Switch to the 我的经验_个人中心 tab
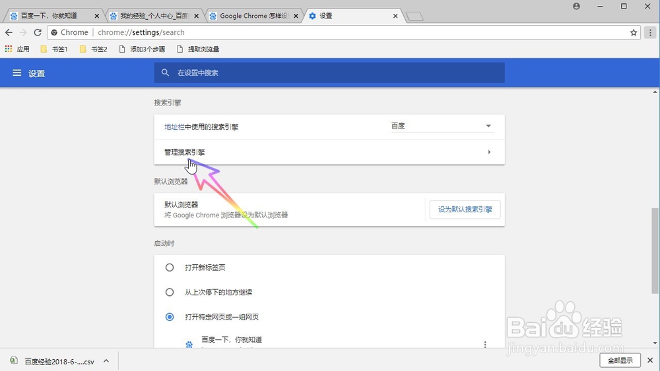Viewport: 660px width, 371px height. tap(154, 16)
